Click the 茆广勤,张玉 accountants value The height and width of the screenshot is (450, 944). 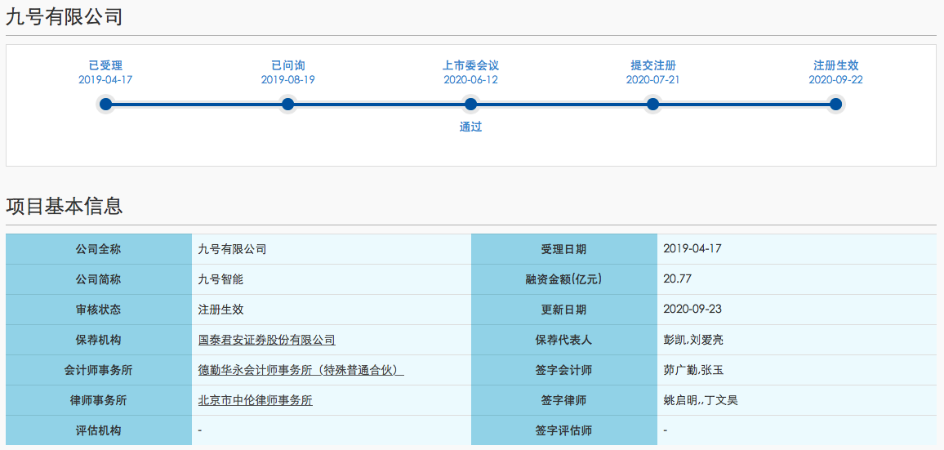pyautogui.click(x=693, y=370)
